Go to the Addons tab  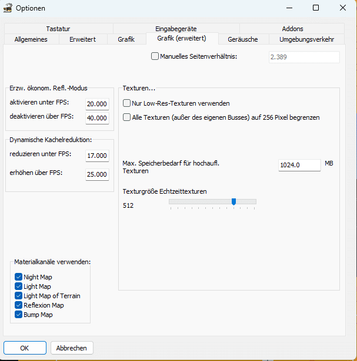(292, 29)
